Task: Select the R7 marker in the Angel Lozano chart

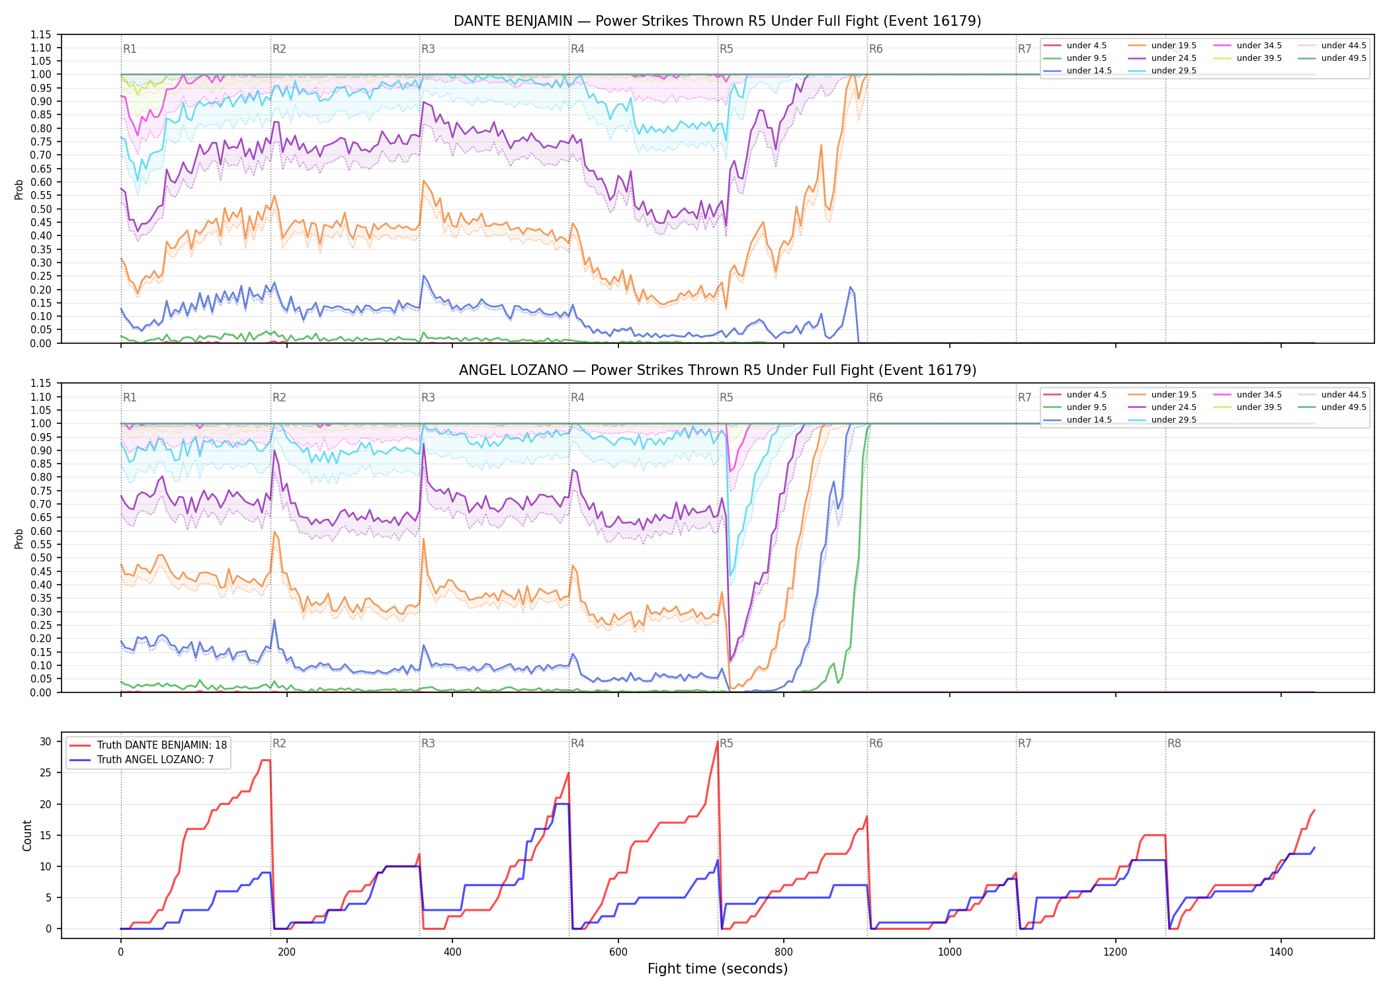Action: click(x=1025, y=397)
